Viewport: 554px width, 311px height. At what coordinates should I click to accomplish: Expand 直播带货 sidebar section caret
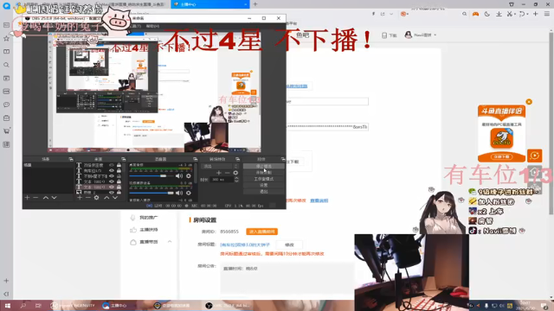pyautogui.click(x=170, y=242)
